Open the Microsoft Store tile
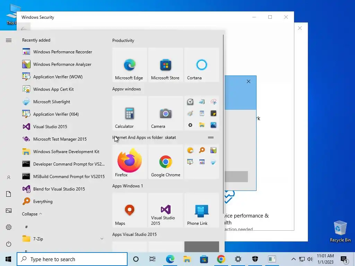The height and width of the screenshot is (266, 355). tap(165, 65)
